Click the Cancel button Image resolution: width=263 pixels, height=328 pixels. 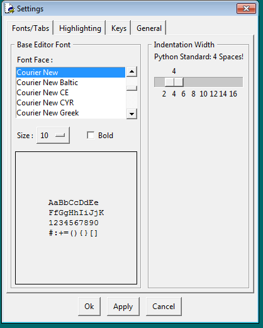[x=164, y=307]
